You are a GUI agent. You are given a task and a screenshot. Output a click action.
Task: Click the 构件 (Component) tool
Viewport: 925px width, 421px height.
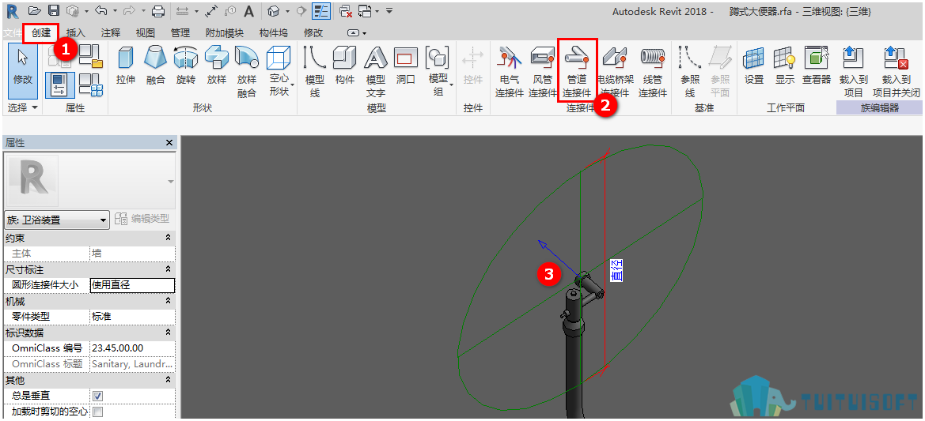coord(344,65)
